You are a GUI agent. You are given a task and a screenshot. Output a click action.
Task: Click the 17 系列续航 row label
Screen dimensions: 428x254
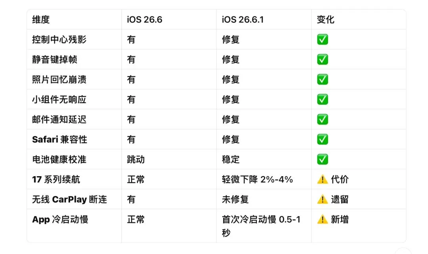[56, 179]
